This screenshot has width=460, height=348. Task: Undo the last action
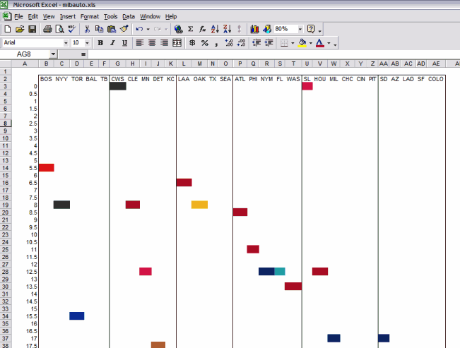click(140, 29)
